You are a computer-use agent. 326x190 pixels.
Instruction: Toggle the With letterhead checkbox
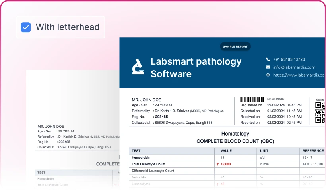26,27
